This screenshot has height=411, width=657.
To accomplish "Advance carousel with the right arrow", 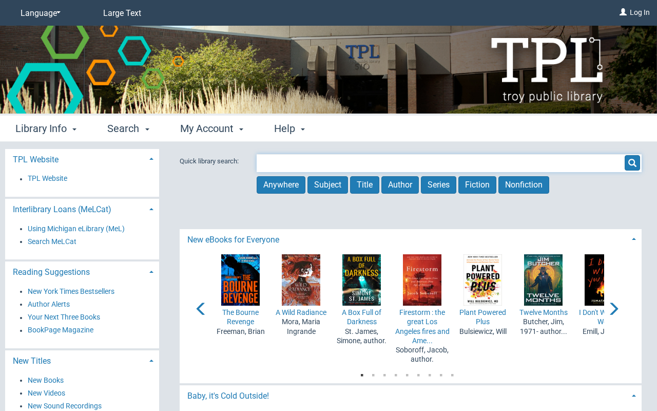I will 614,309.
